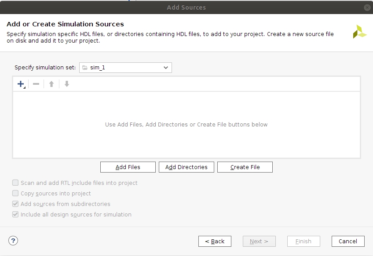The image size is (373, 256).
Task: Choose the Add Directories button
Action: (186, 167)
